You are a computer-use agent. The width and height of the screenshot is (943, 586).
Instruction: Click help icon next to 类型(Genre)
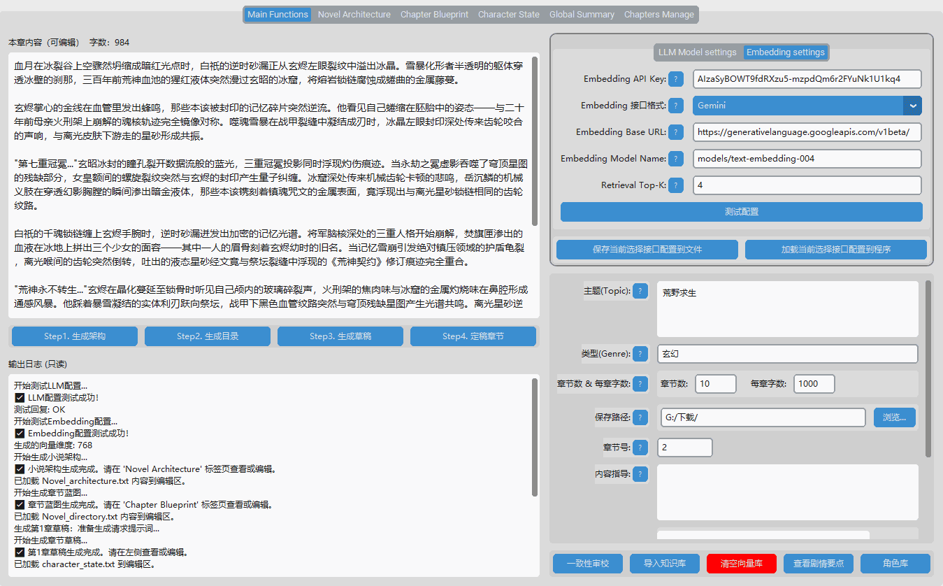[640, 354]
